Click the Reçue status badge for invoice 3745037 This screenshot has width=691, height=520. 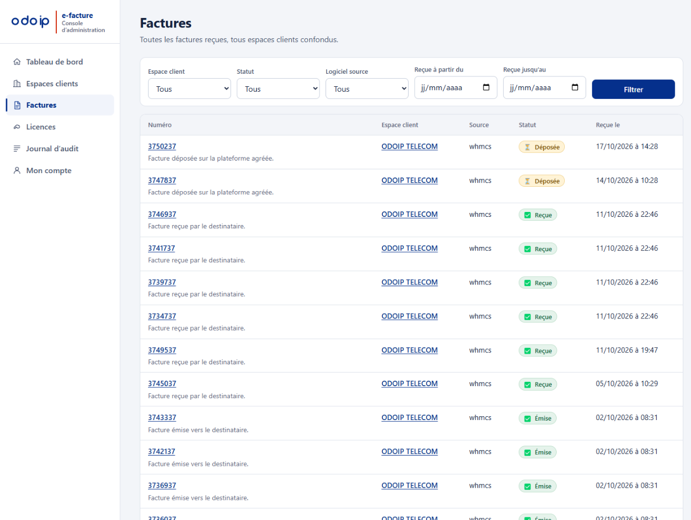(538, 385)
